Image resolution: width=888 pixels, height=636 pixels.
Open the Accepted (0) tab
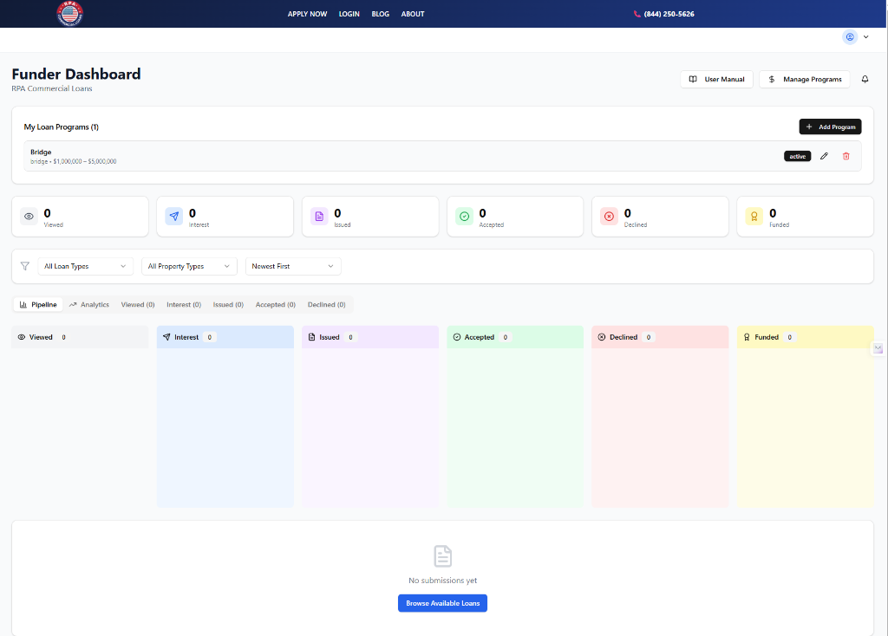click(x=275, y=304)
